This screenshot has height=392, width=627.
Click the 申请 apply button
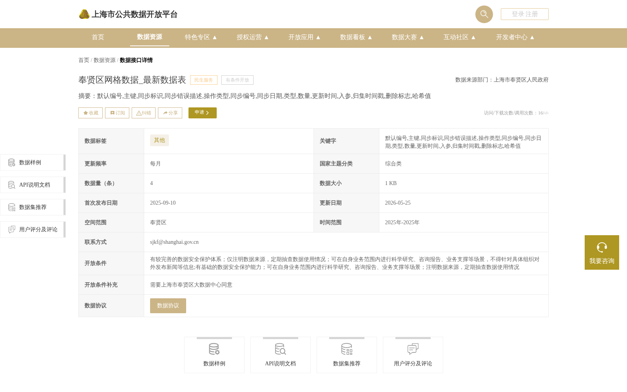(203, 113)
